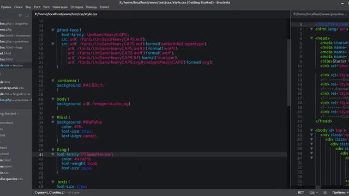349x196 pixels.
Task: Open the Emmet menu
Action: pos(104,7)
